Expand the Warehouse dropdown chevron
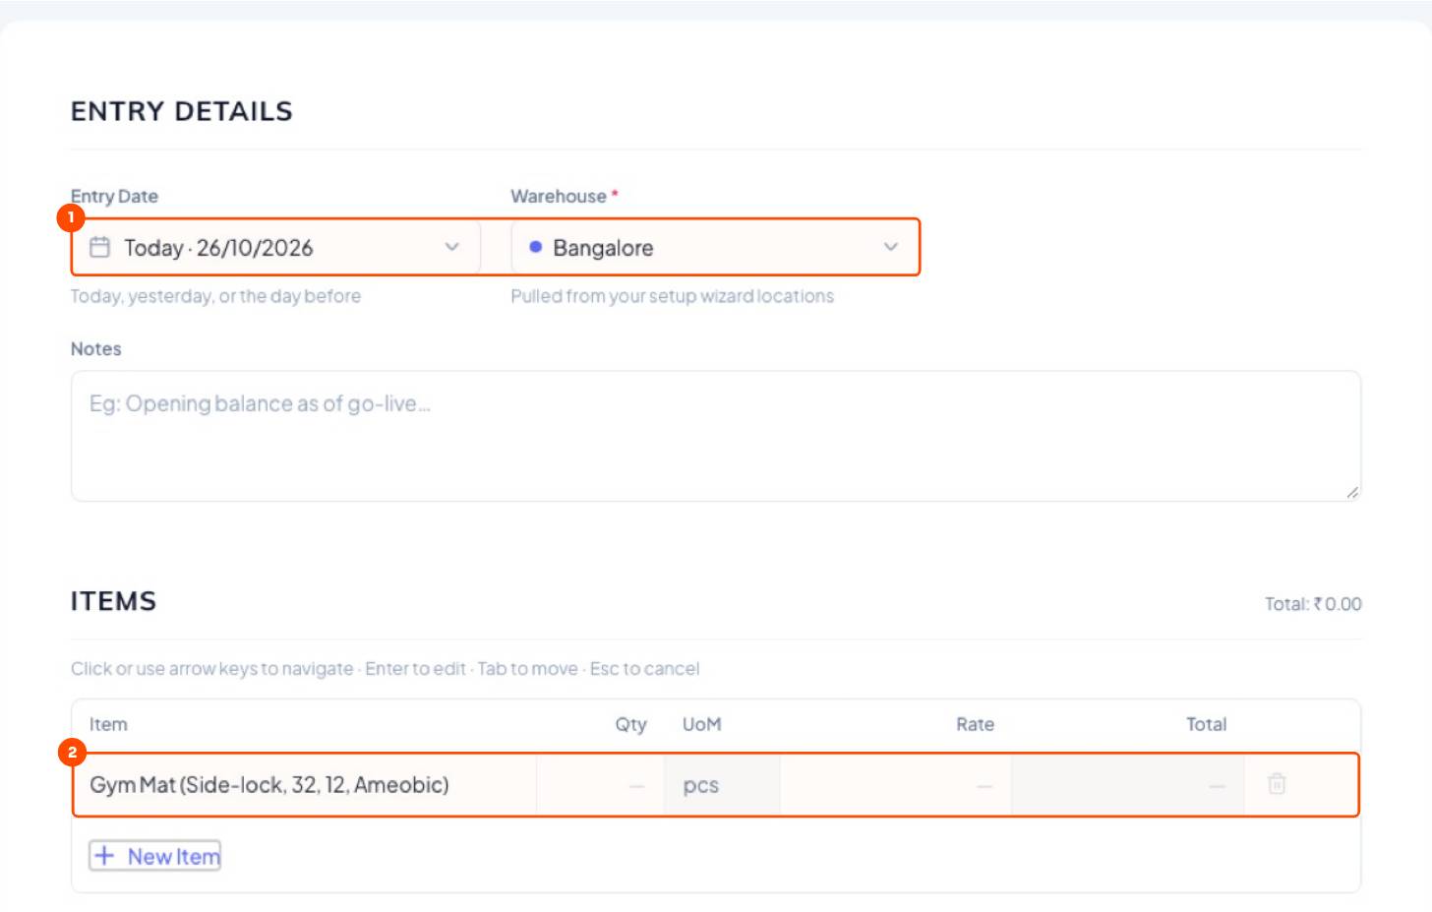1432x912 pixels. click(890, 247)
